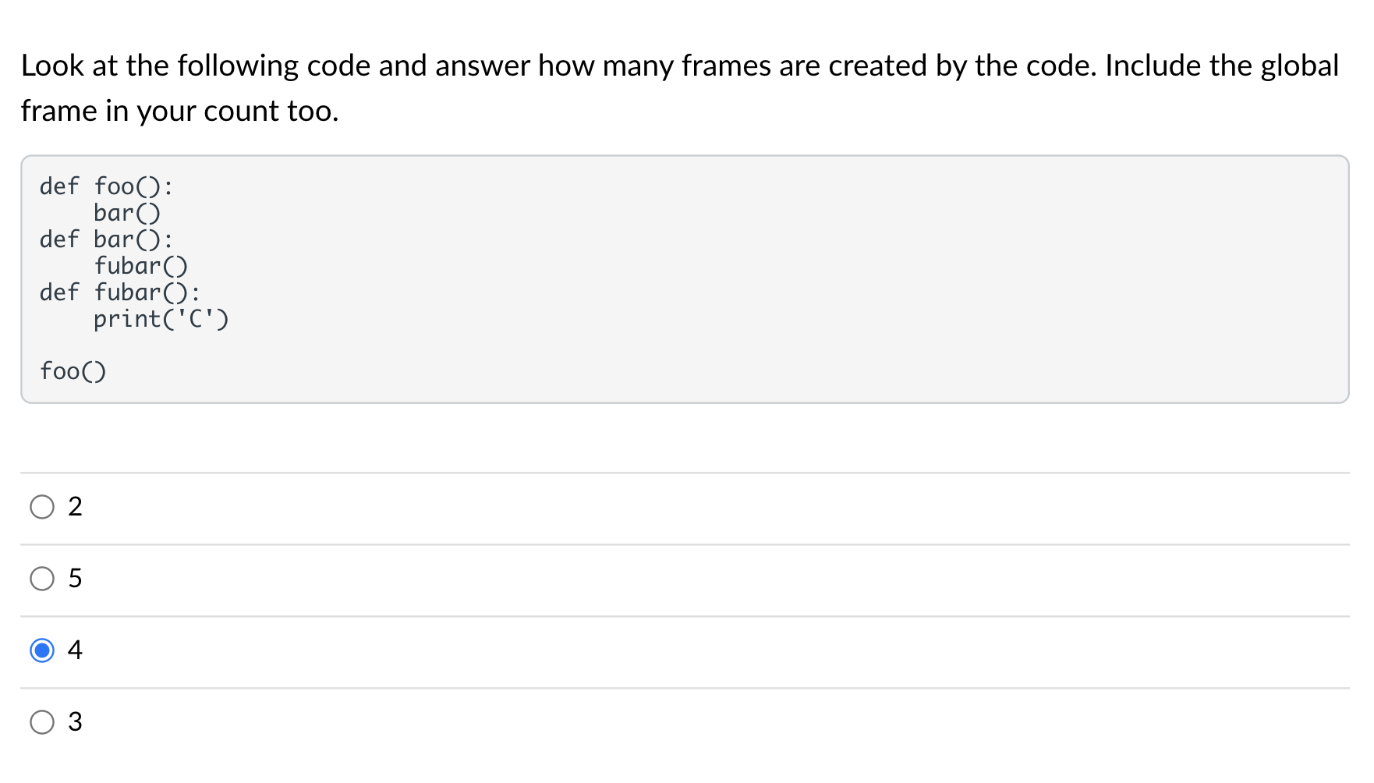1374x783 pixels.
Task: Select the radio button for answer 2
Action: click(x=42, y=507)
